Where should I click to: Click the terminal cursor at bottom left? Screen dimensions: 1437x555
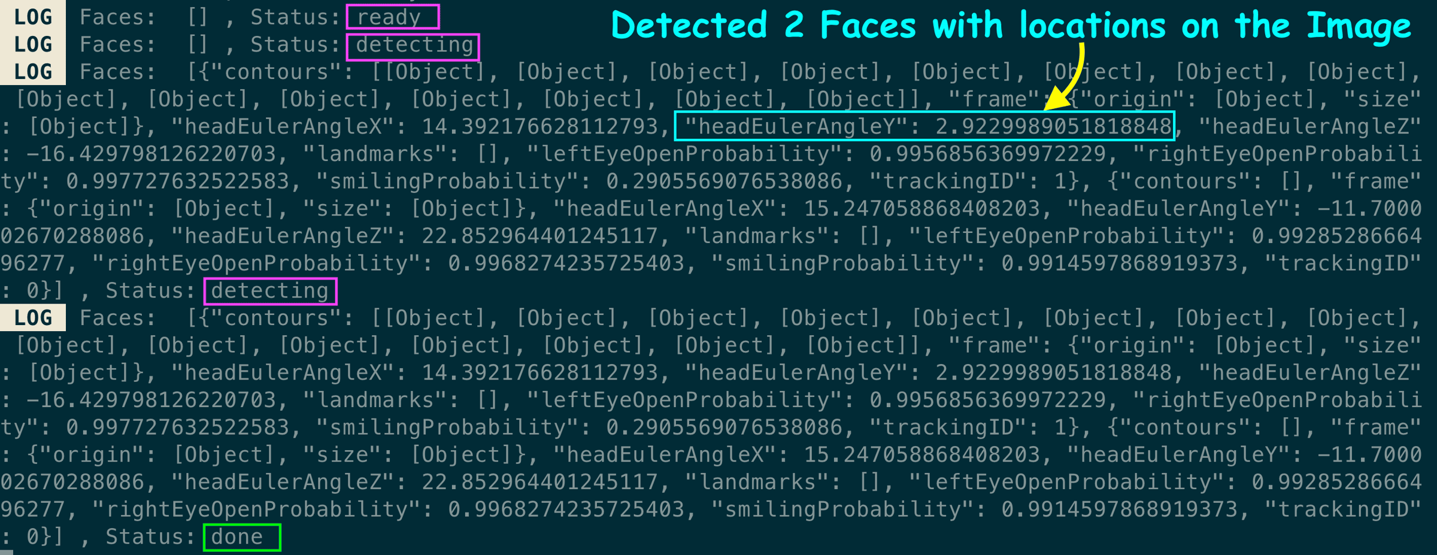(x=7, y=553)
